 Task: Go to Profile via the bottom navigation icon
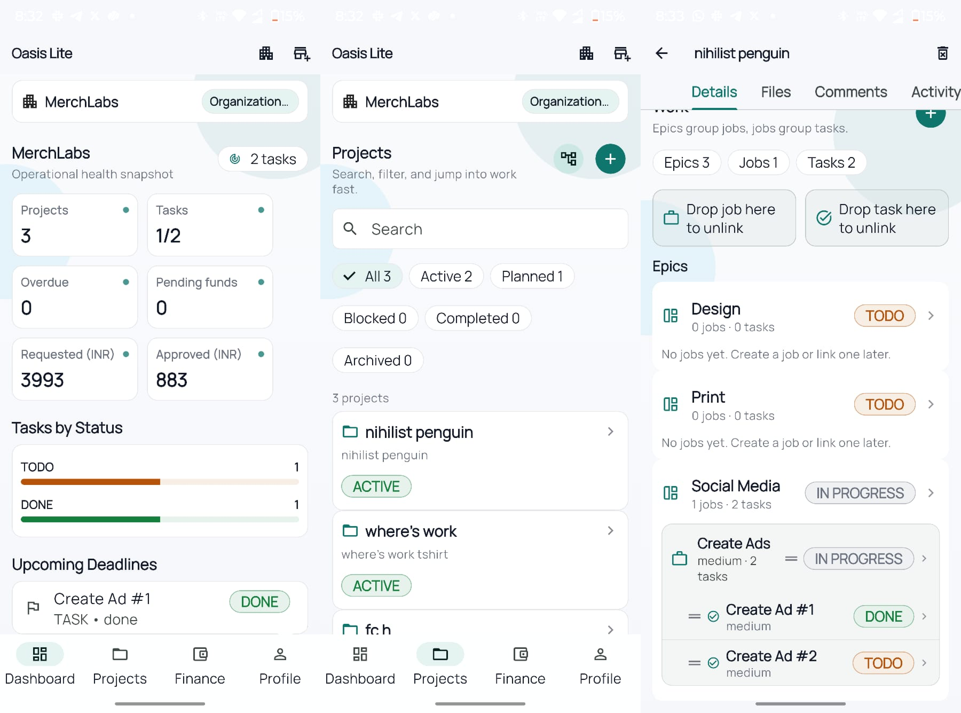pyautogui.click(x=279, y=665)
